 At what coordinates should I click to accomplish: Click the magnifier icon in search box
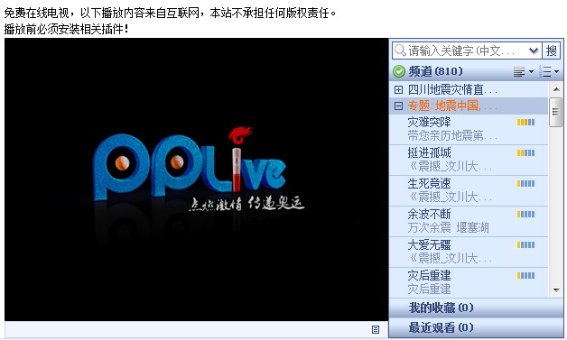[x=400, y=51]
